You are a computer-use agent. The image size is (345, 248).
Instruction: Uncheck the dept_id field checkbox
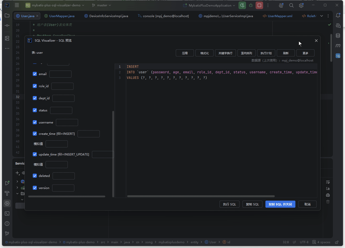pos(35,98)
